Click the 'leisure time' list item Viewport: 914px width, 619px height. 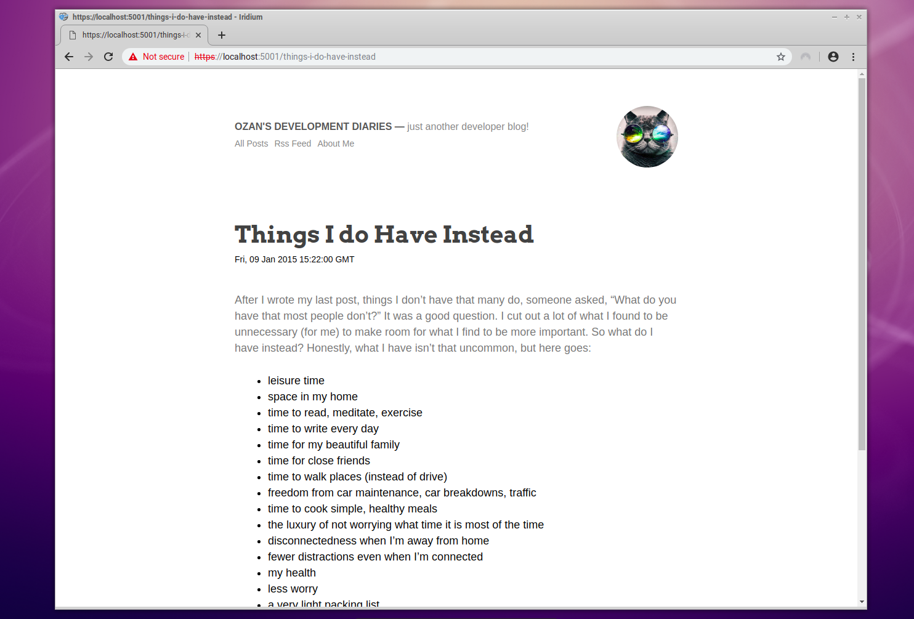(x=296, y=381)
